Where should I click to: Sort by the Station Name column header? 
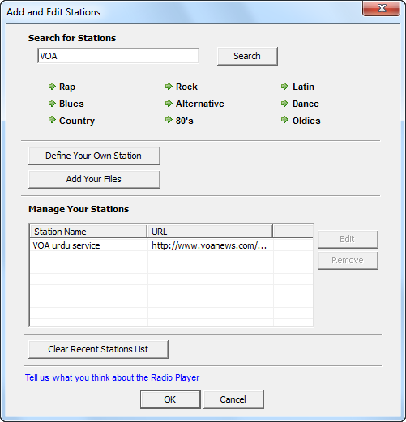click(x=88, y=232)
